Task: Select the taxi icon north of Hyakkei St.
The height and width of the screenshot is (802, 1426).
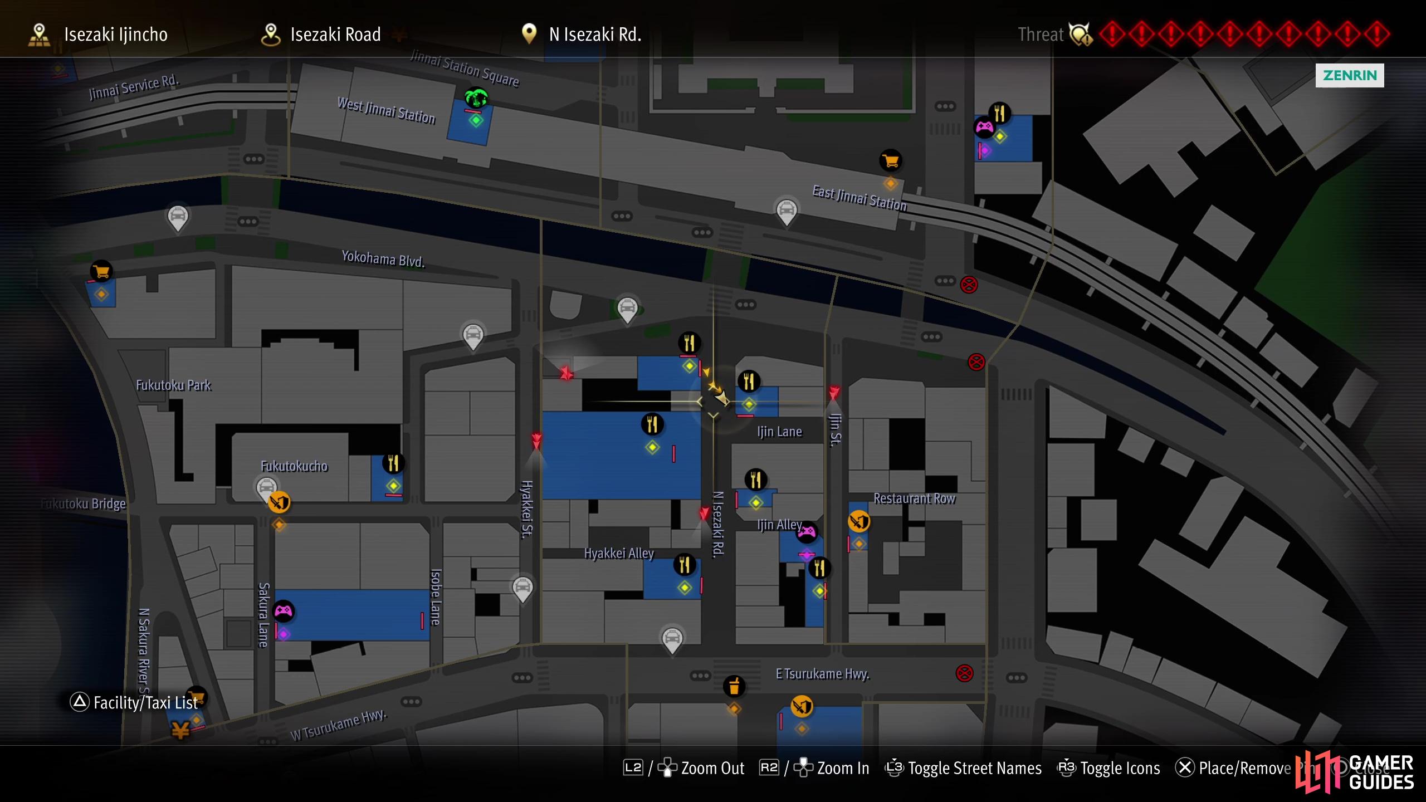Action: tap(473, 336)
